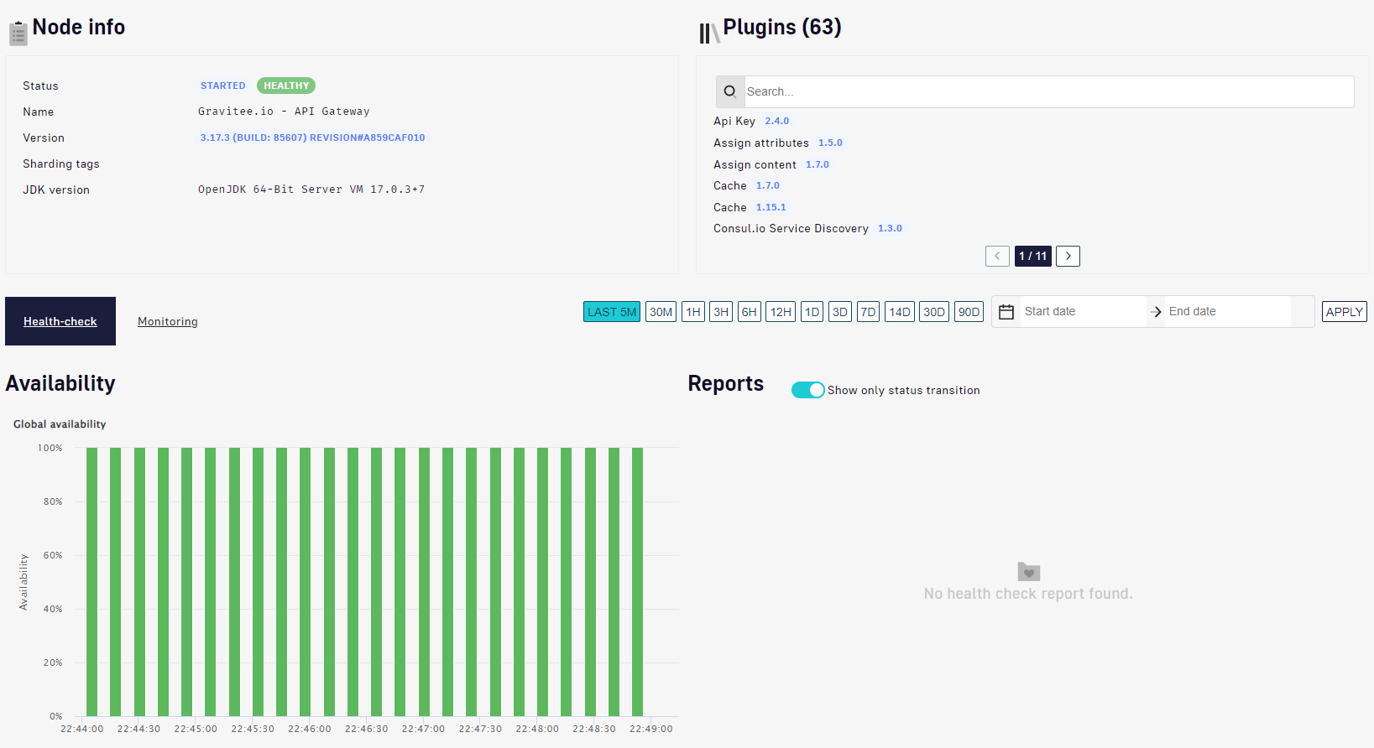Click the APPLY button
The width and height of the screenshot is (1374, 748).
pyautogui.click(x=1344, y=312)
